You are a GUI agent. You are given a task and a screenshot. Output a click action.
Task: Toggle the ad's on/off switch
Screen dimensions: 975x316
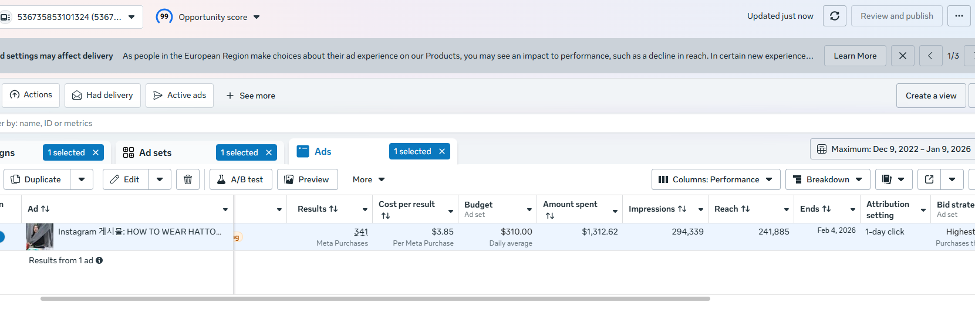2,237
